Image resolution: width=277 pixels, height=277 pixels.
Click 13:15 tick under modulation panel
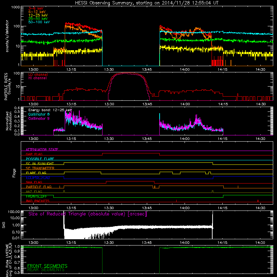click(71, 139)
